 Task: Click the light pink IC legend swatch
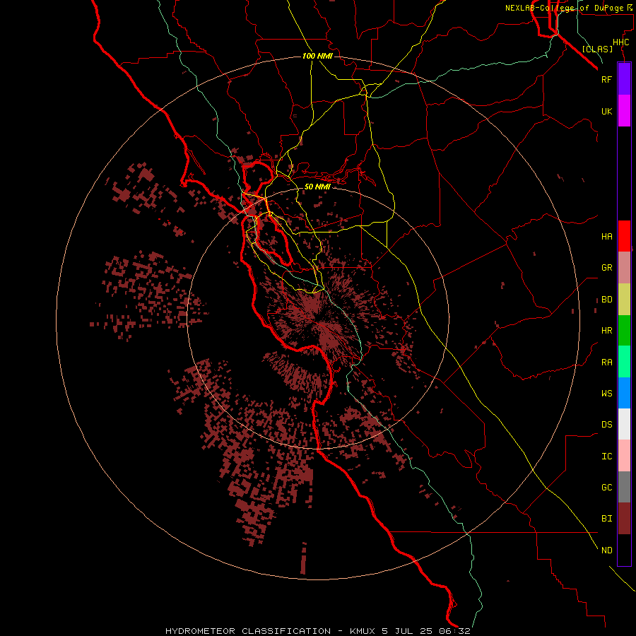click(624, 456)
